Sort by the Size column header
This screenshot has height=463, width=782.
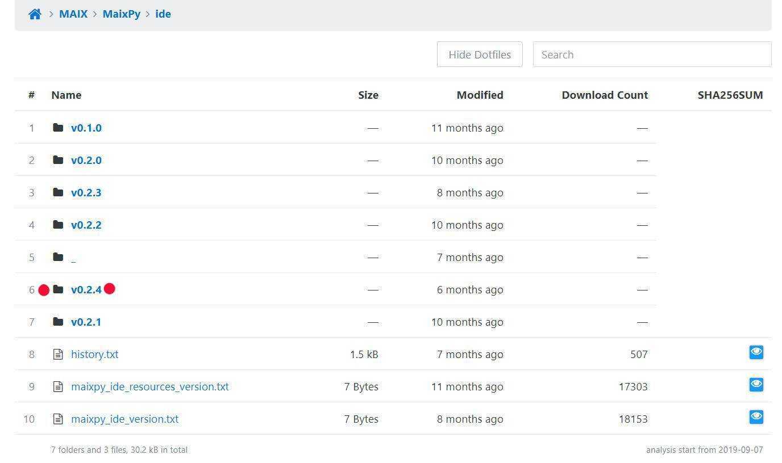pos(368,95)
